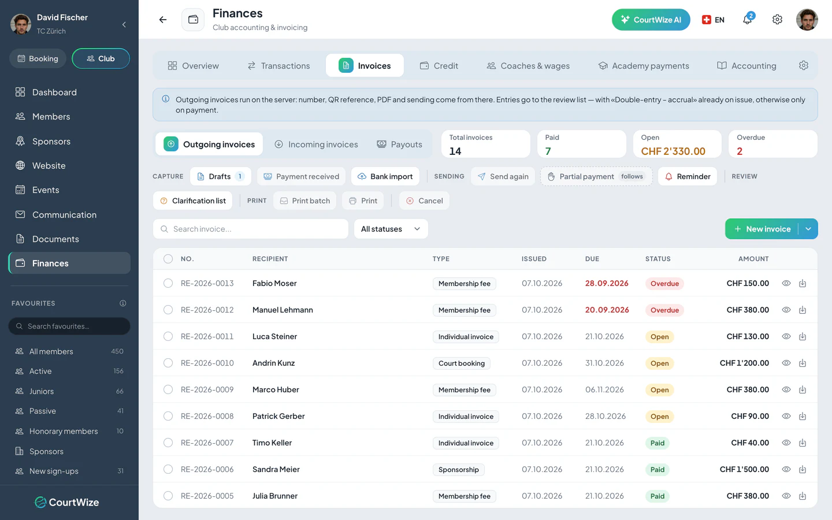Open the Coaches & wages tab

point(528,66)
